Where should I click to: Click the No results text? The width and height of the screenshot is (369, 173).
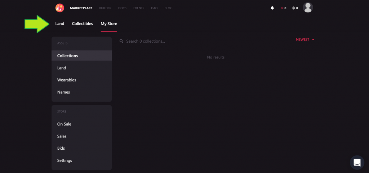click(216, 57)
